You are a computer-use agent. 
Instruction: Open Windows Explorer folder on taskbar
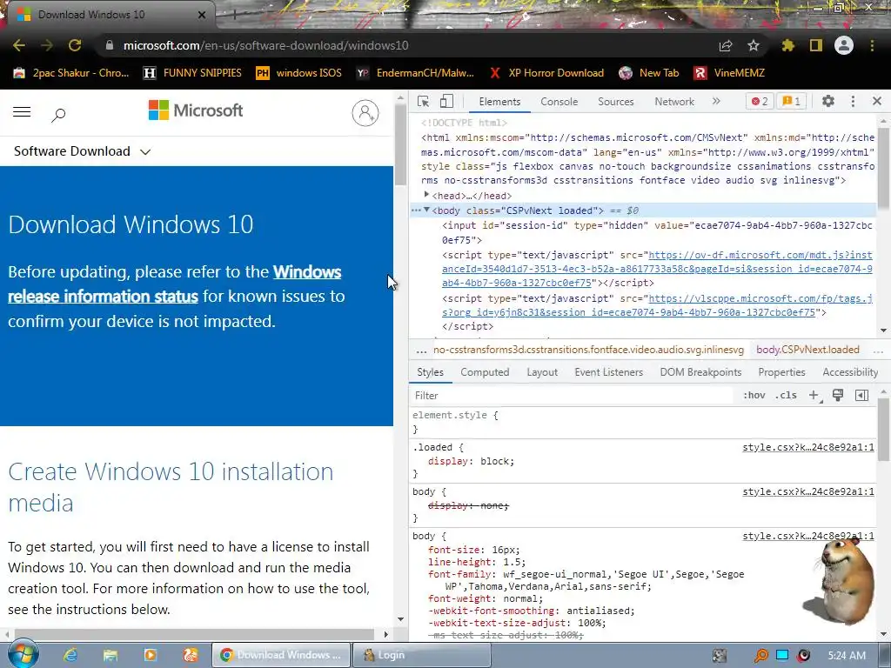(111, 655)
